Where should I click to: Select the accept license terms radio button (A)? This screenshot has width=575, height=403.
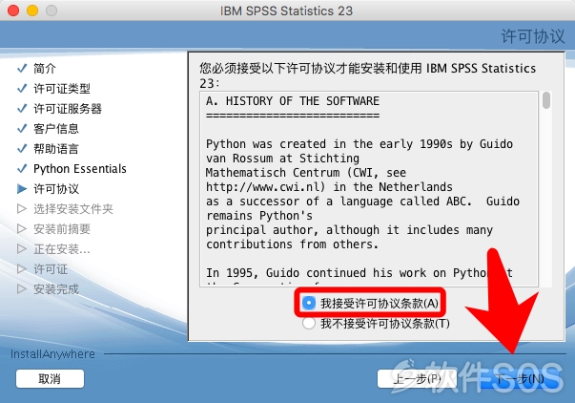tap(309, 303)
